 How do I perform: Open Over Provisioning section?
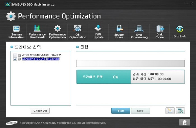point(139,32)
